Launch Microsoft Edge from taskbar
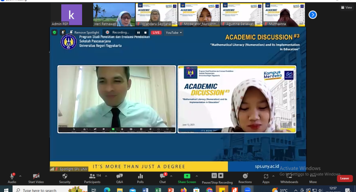This screenshot has width=356, height=192. point(107,190)
